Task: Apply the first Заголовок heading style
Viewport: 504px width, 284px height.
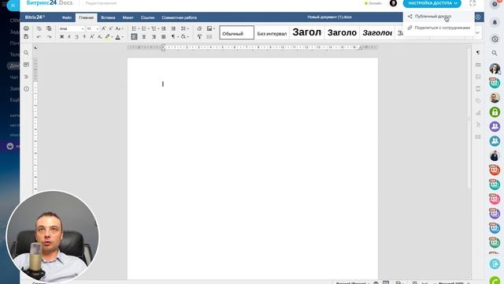Action: point(306,32)
